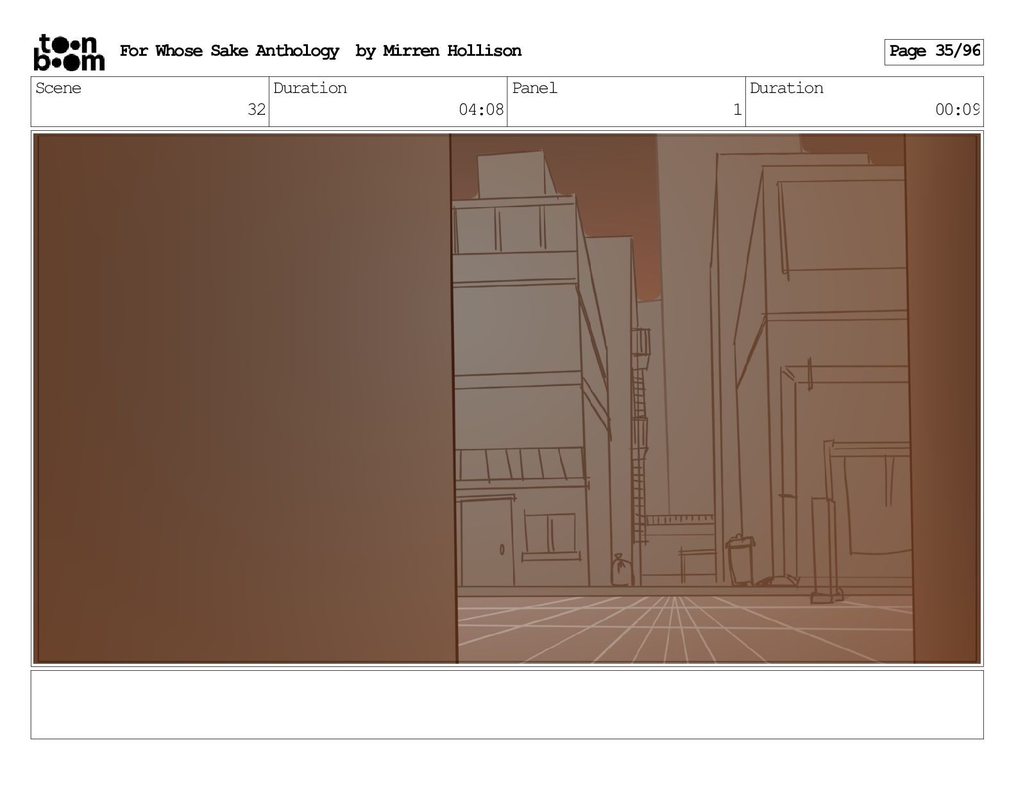
Task: Click the 'Panel' header label
Action: (x=534, y=88)
